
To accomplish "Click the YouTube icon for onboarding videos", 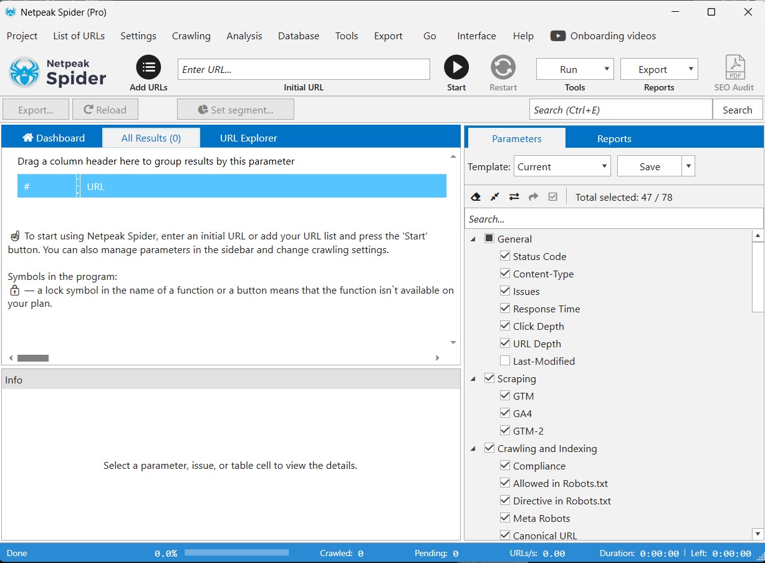I will [558, 36].
